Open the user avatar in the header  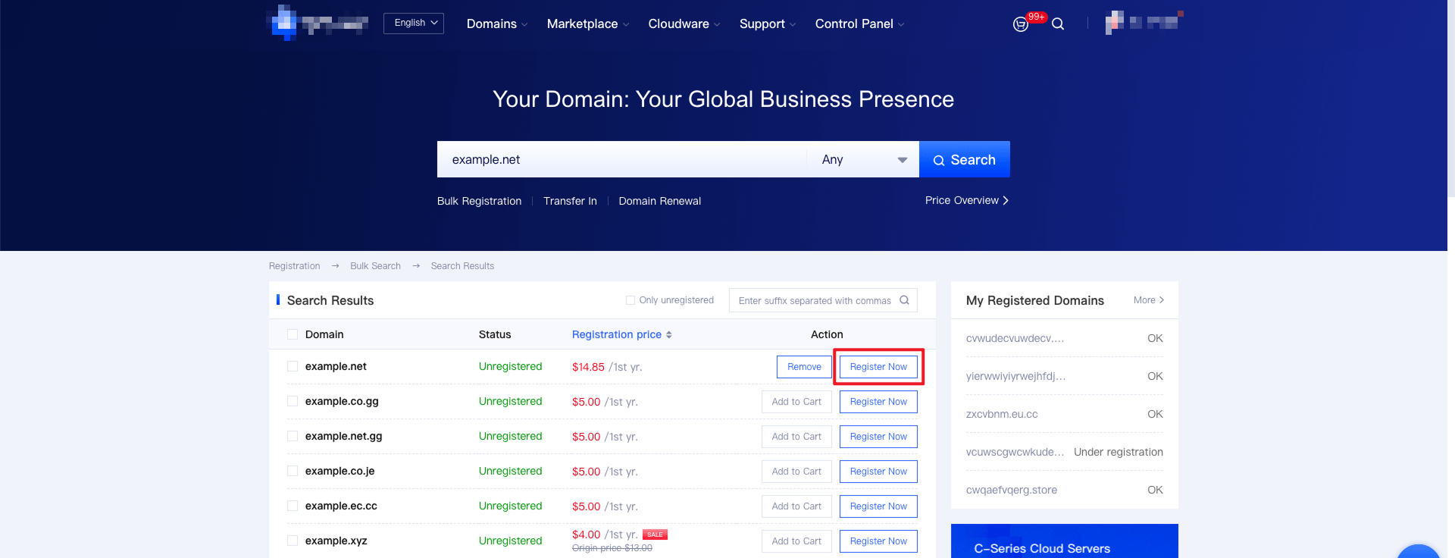point(1114,23)
